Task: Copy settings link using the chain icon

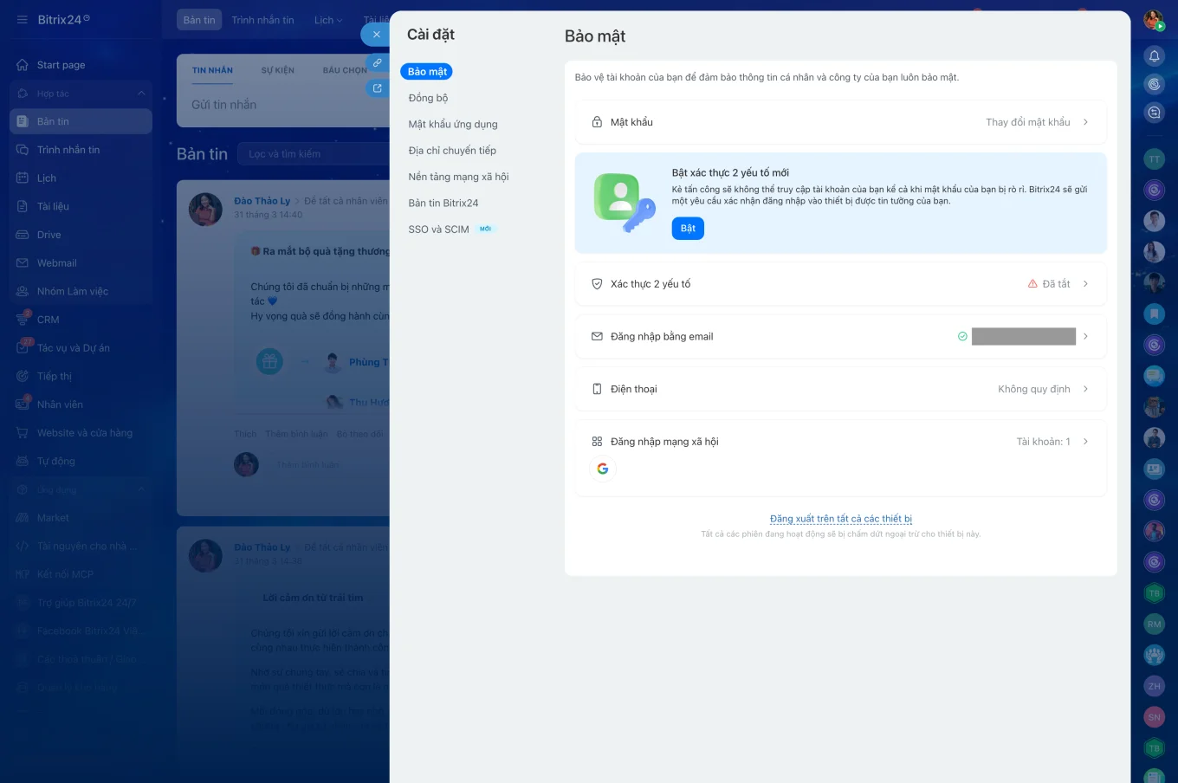Action: [x=377, y=62]
